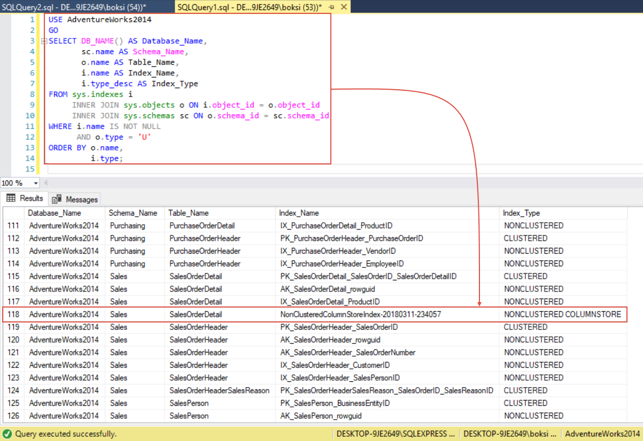This screenshot has height=441, width=643.
Task: Select the Results tab
Action: click(x=24, y=198)
